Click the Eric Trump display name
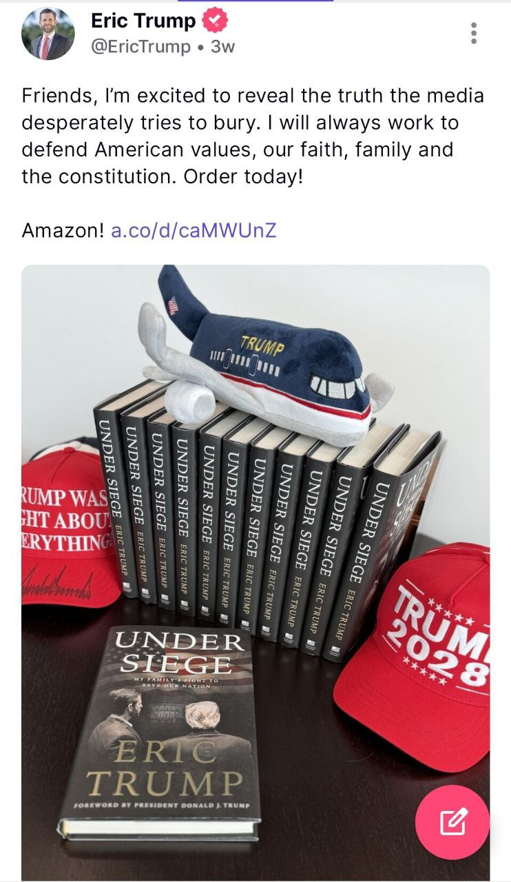This screenshot has height=882, width=511. coord(143,21)
